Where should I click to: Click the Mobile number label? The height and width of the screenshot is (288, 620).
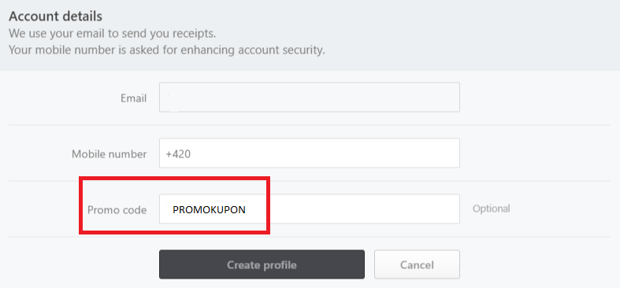[x=110, y=153]
